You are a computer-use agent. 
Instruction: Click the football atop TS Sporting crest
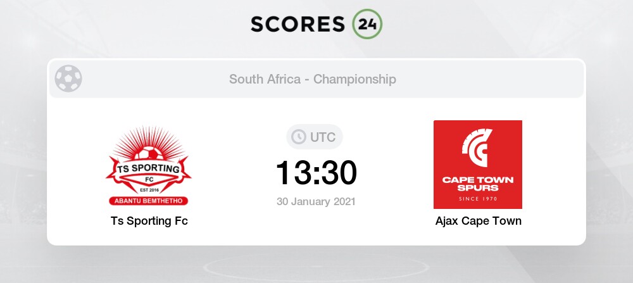pos(149,153)
